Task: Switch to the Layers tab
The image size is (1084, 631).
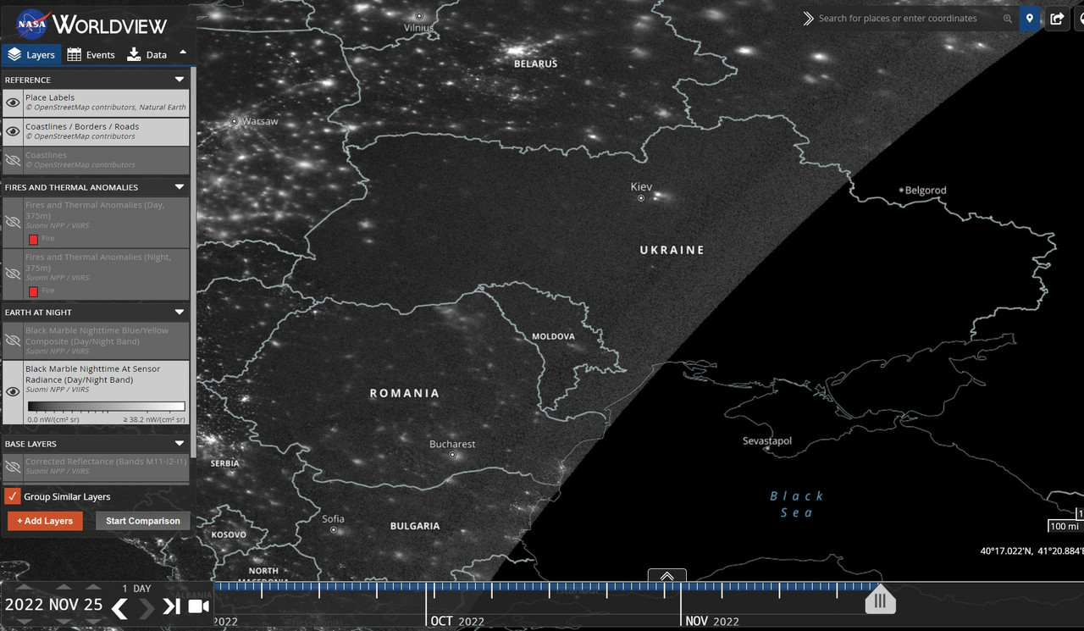Action: pyautogui.click(x=31, y=55)
